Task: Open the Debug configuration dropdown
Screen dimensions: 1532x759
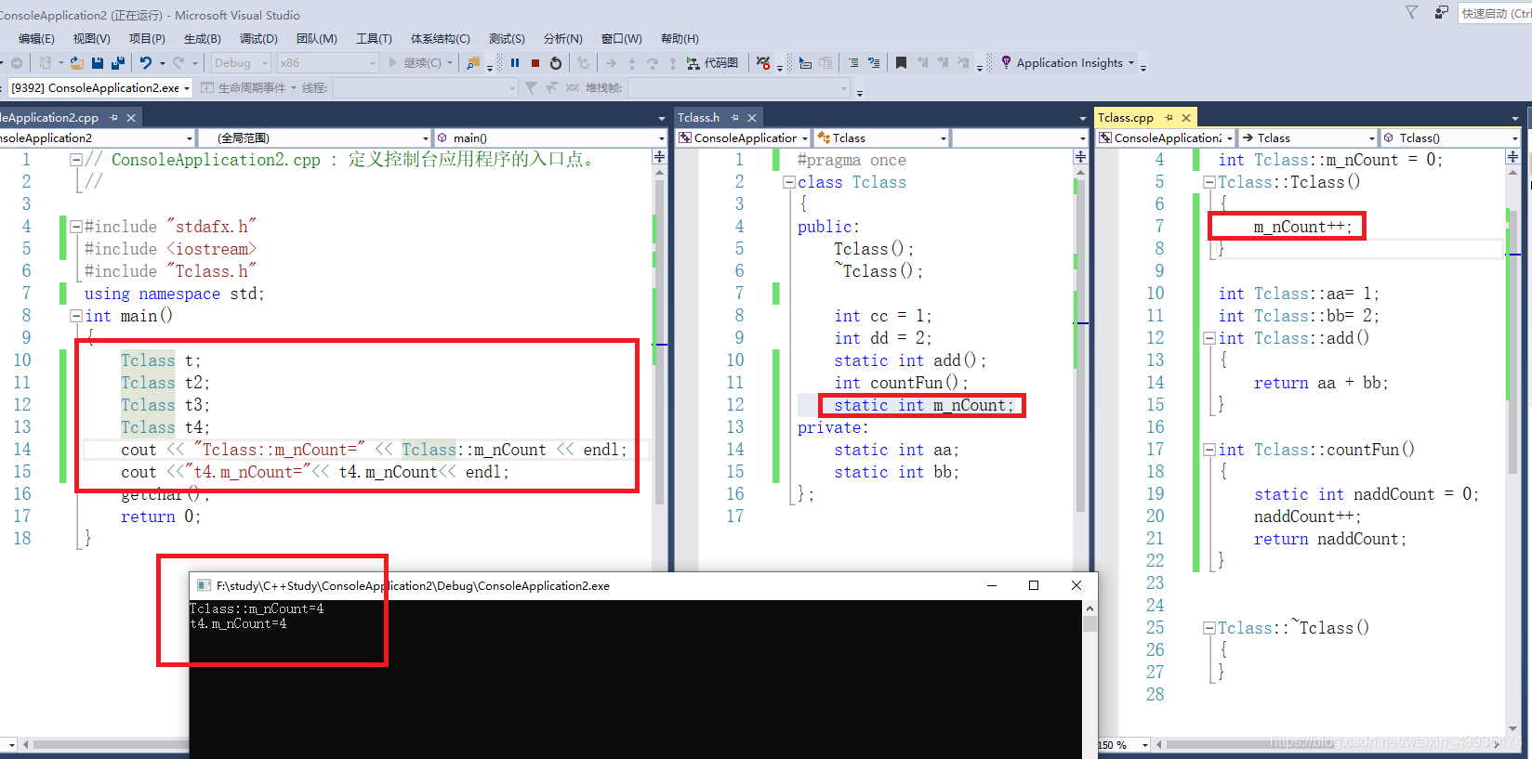Action: pyautogui.click(x=241, y=63)
